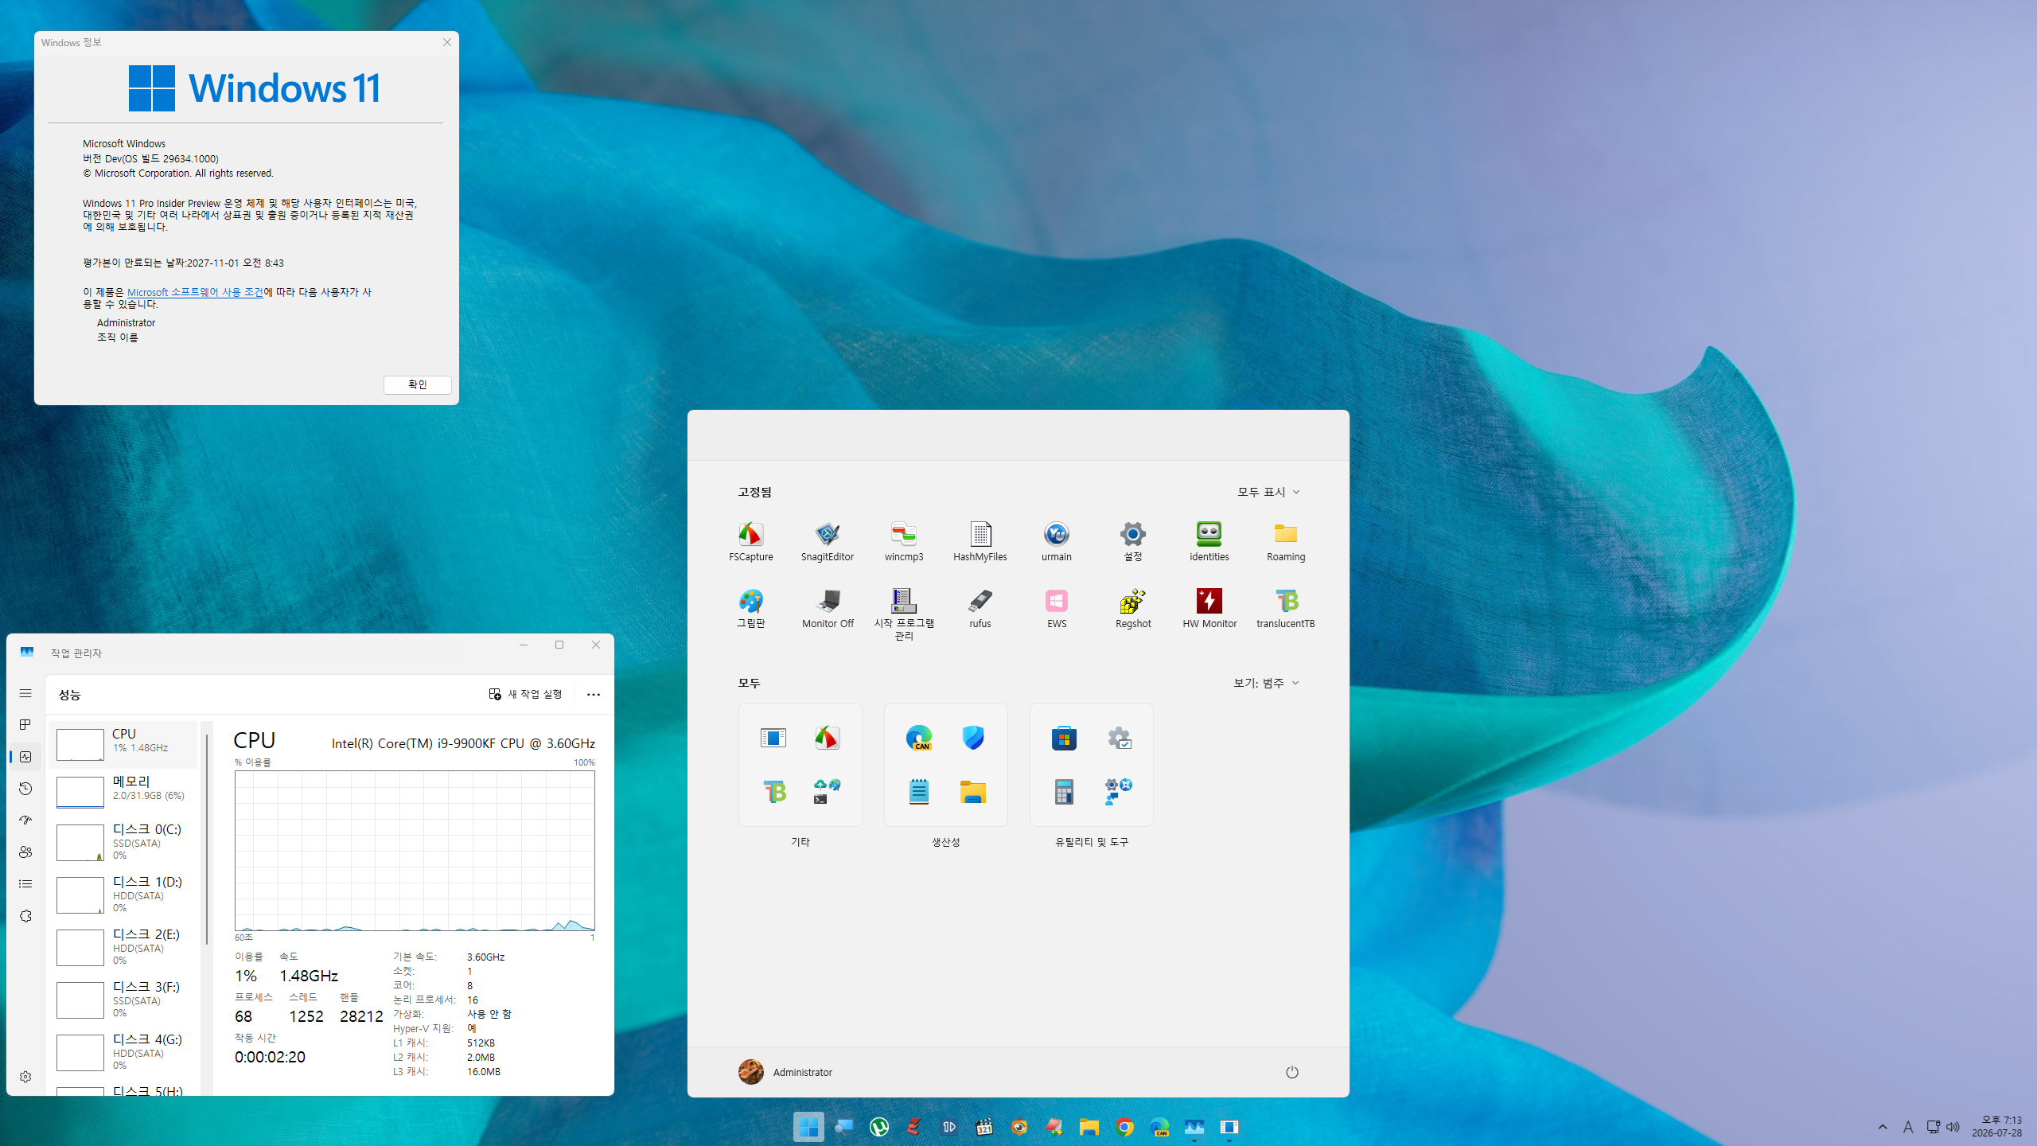Image resolution: width=2037 pixels, height=1146 pixels.
Task: Open Task Manager more options (…) menu
Action: (x=594, y=694)
